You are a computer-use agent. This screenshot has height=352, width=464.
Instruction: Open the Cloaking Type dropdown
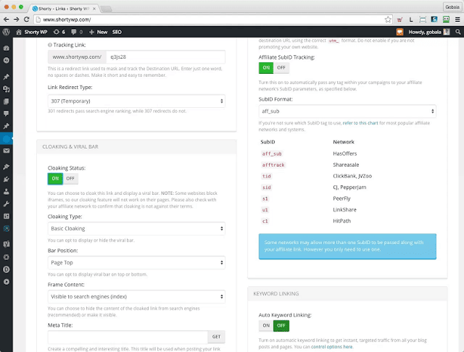[x=136, y=228]
